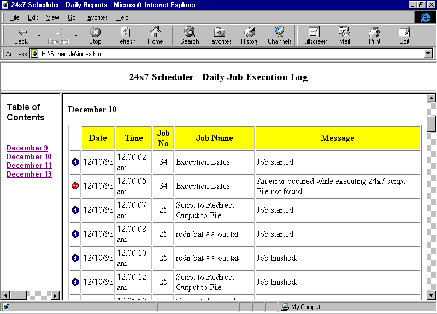Open the Go menu
437x314 pixels.
72,17
